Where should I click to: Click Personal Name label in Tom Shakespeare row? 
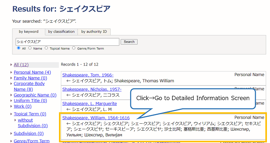249,75
